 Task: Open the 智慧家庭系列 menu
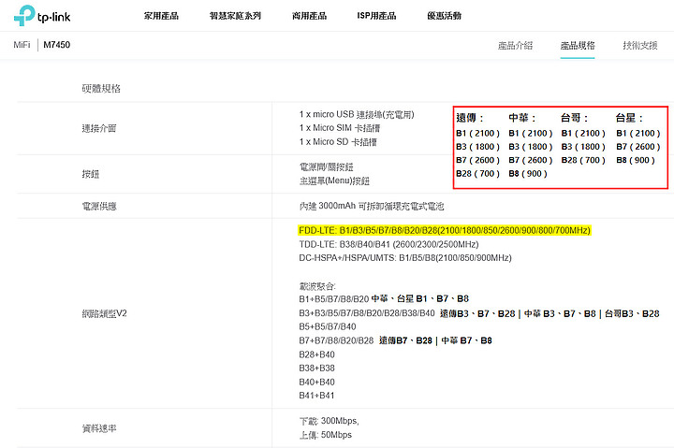click(x=235, y=16)
